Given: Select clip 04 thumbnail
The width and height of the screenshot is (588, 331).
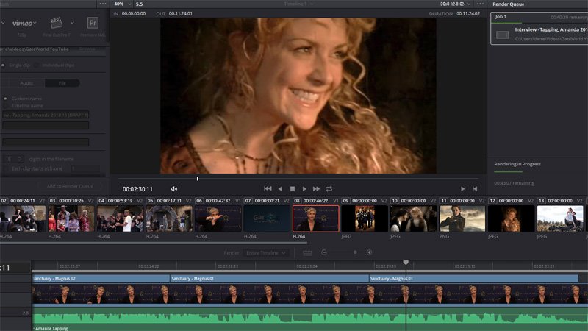Looking at the screenshot, I should 120,218.
